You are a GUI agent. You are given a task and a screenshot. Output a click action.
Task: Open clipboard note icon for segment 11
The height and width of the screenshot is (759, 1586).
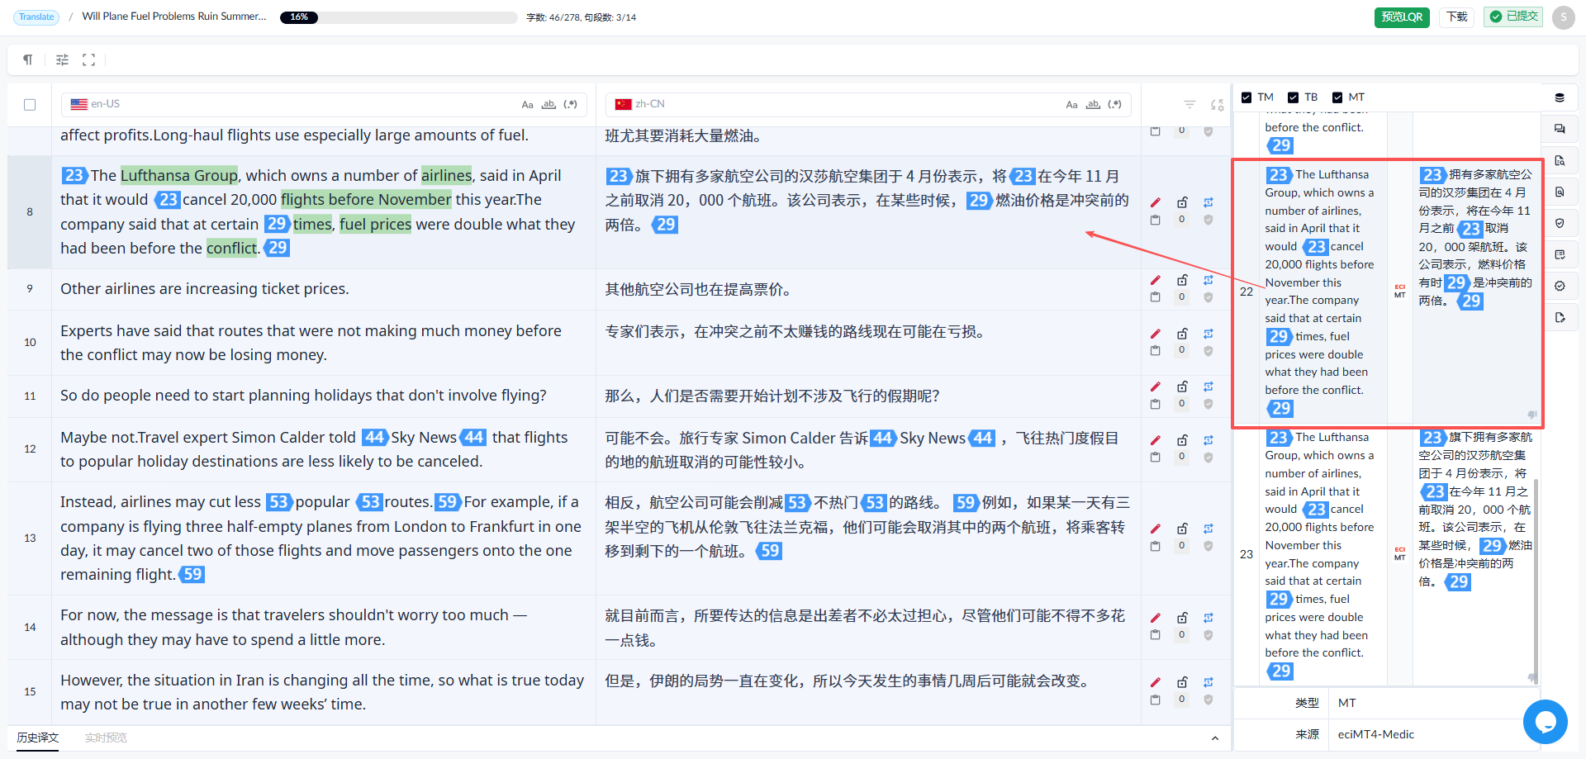[x=1156, y=404]
